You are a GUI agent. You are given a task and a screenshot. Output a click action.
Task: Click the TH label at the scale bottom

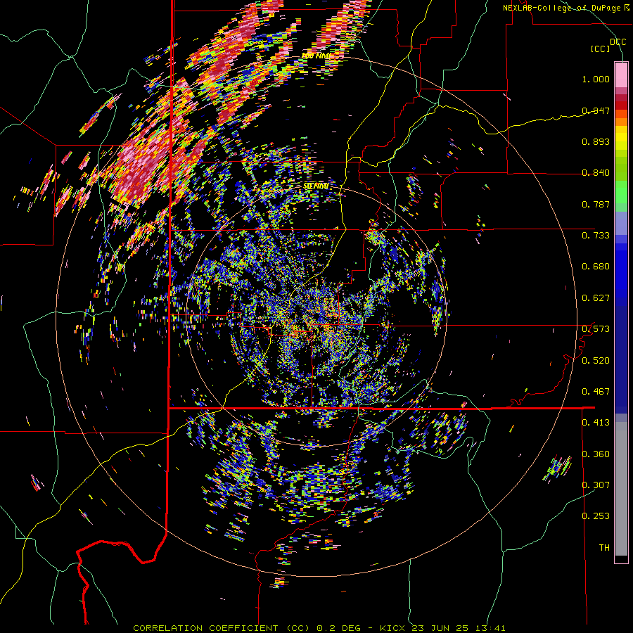pyautogui.click(x=604, y=548)
